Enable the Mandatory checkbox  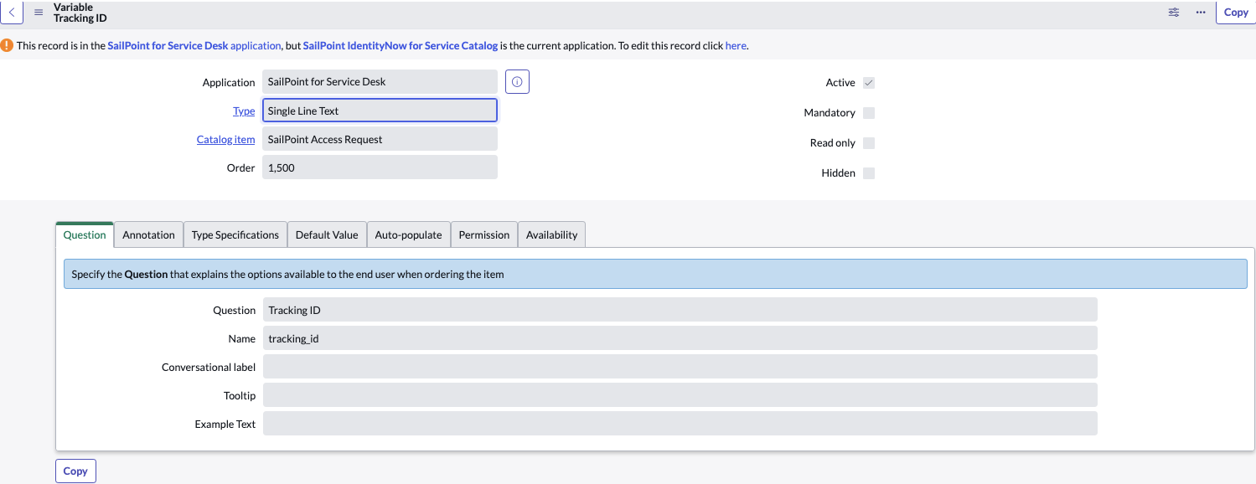click(x=869, y=113)
